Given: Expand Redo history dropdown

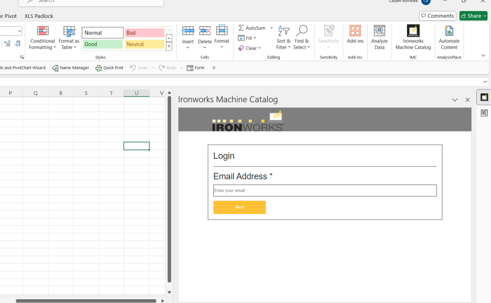Looking at the screenshot, I should point(182,68).
